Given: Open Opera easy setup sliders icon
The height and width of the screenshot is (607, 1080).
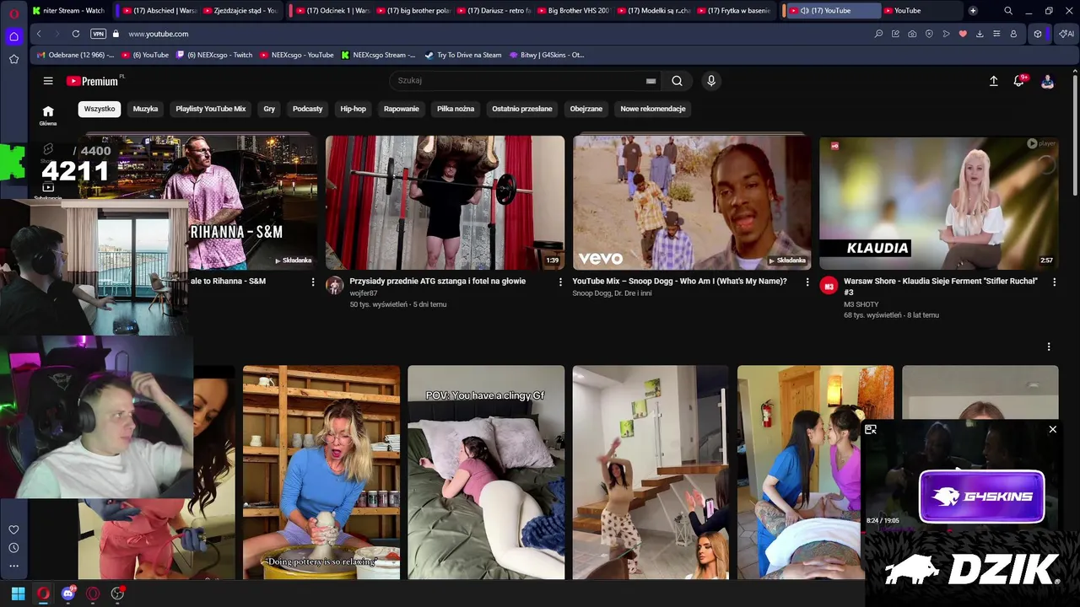Looking at the screenshot, I should click(x=996, y=34).
